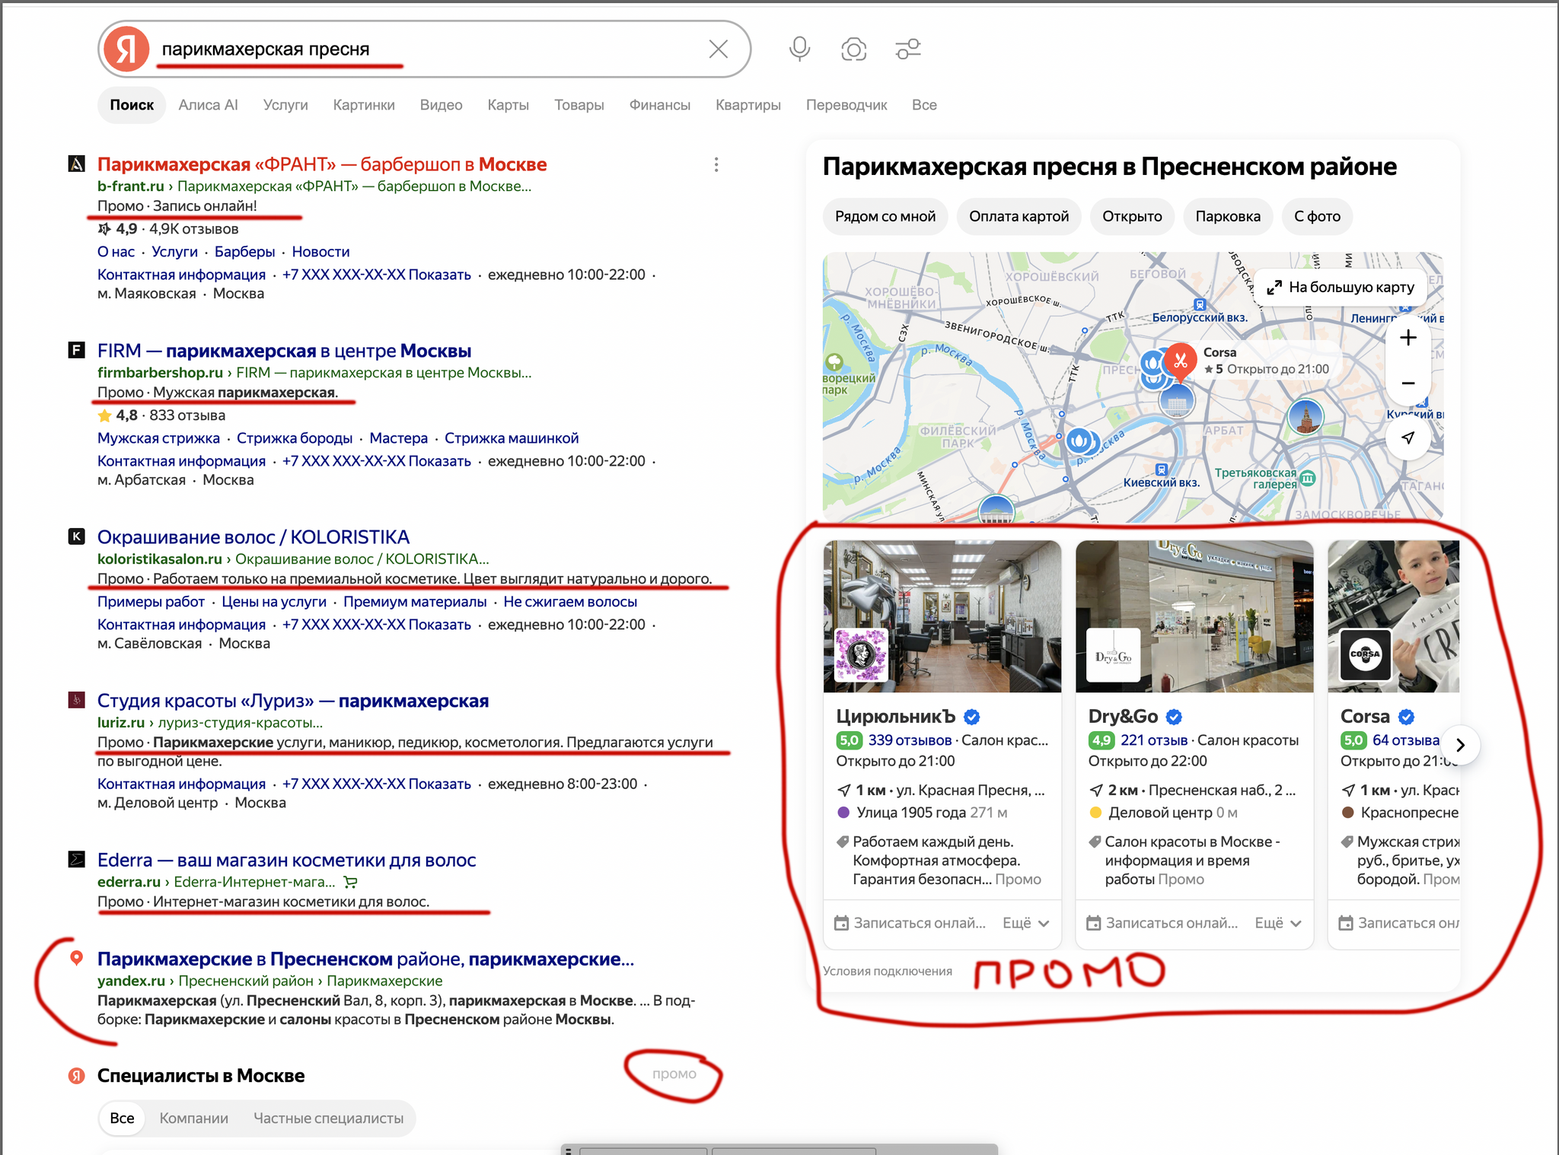Toggle the Парковка filter chip

[1227, 216]
